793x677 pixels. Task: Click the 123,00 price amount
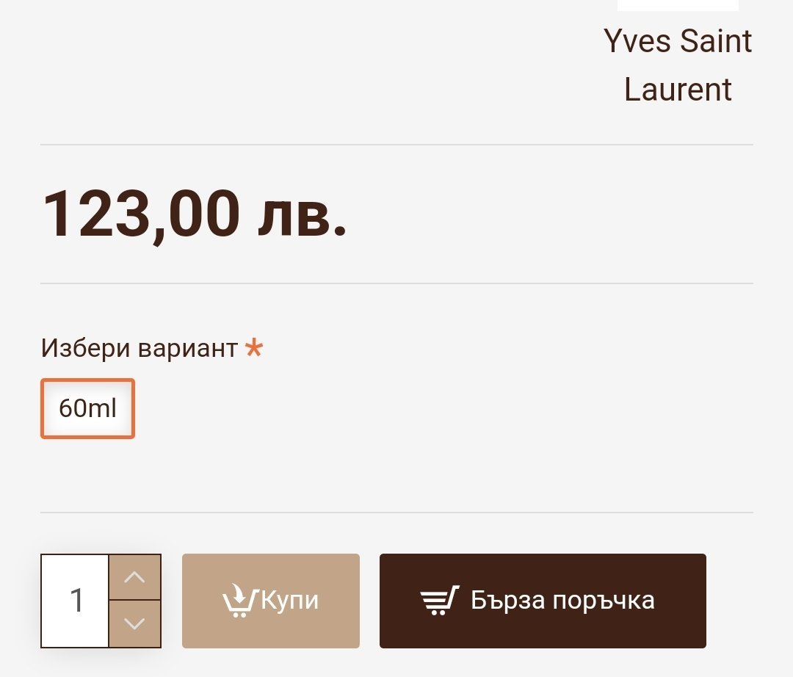point(141,214)
